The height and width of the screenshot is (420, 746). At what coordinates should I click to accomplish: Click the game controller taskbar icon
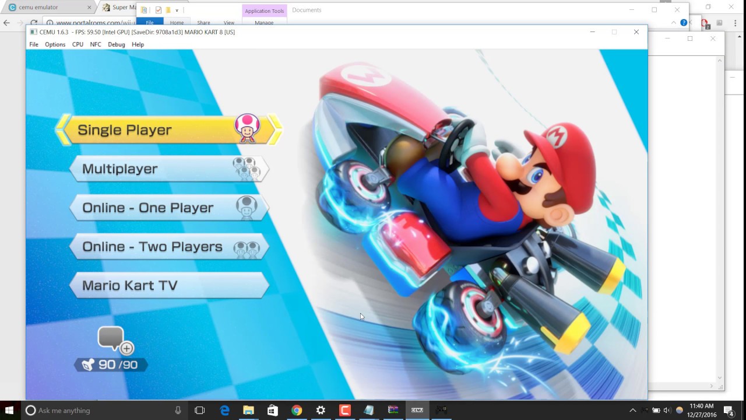[441, 410]
